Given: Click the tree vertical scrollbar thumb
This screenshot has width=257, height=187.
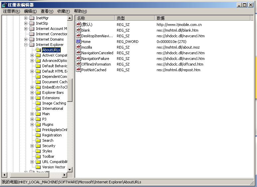Looking at the screenshot, I should pyautogui.click(x=70, y=90).
